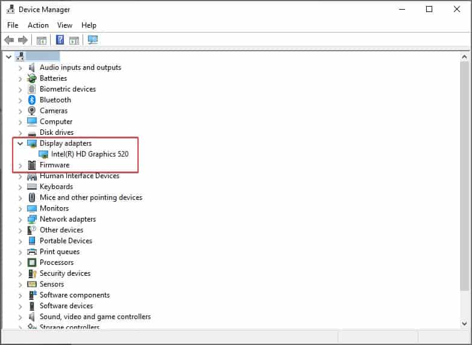Click the Show/Hide Action Pane toolbar icon

pos(74,40)
